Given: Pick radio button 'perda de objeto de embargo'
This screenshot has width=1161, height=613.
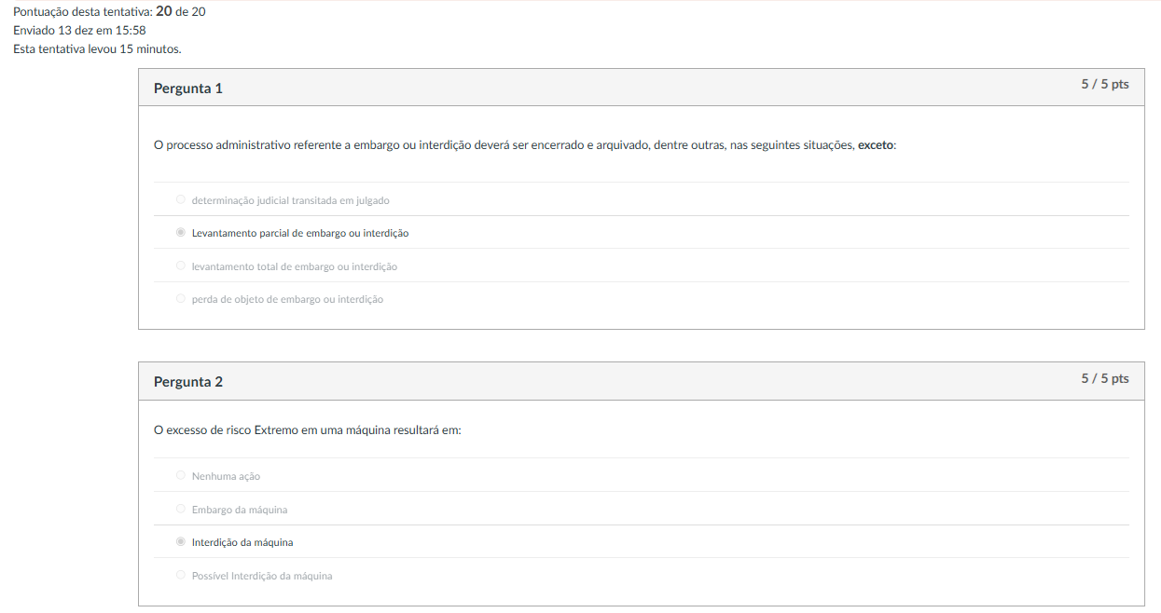Looking at the screenshot, I should tap(181, 299).
